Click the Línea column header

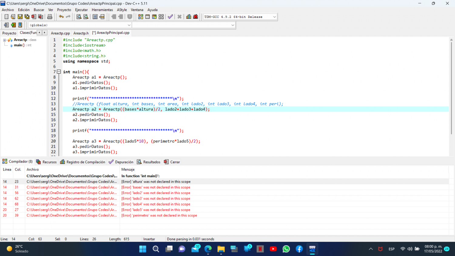(7, 170)
